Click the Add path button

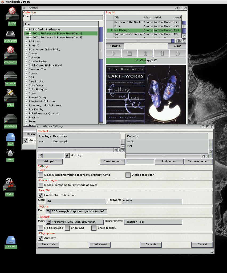[50, 161]
